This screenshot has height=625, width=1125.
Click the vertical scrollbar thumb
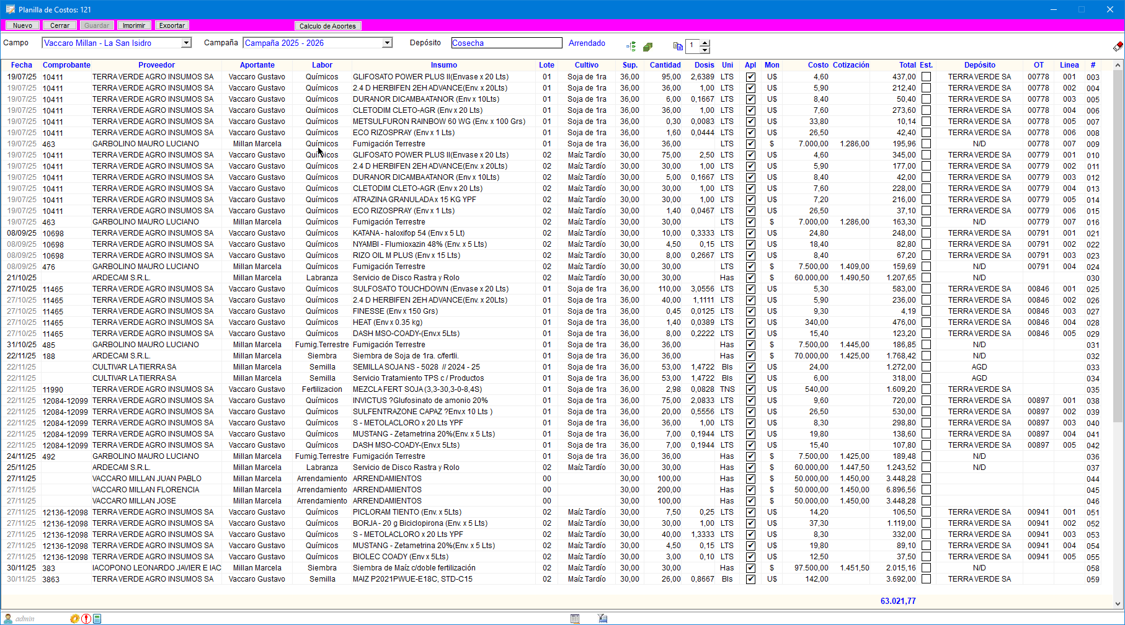tap(1118, 246)
